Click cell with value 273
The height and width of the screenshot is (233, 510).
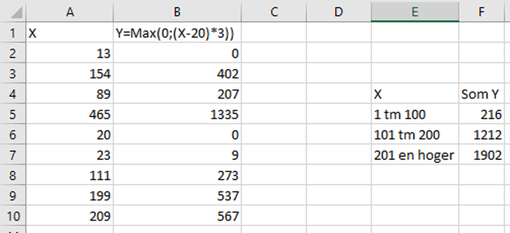pyautogui.click(x=177, y=175)
